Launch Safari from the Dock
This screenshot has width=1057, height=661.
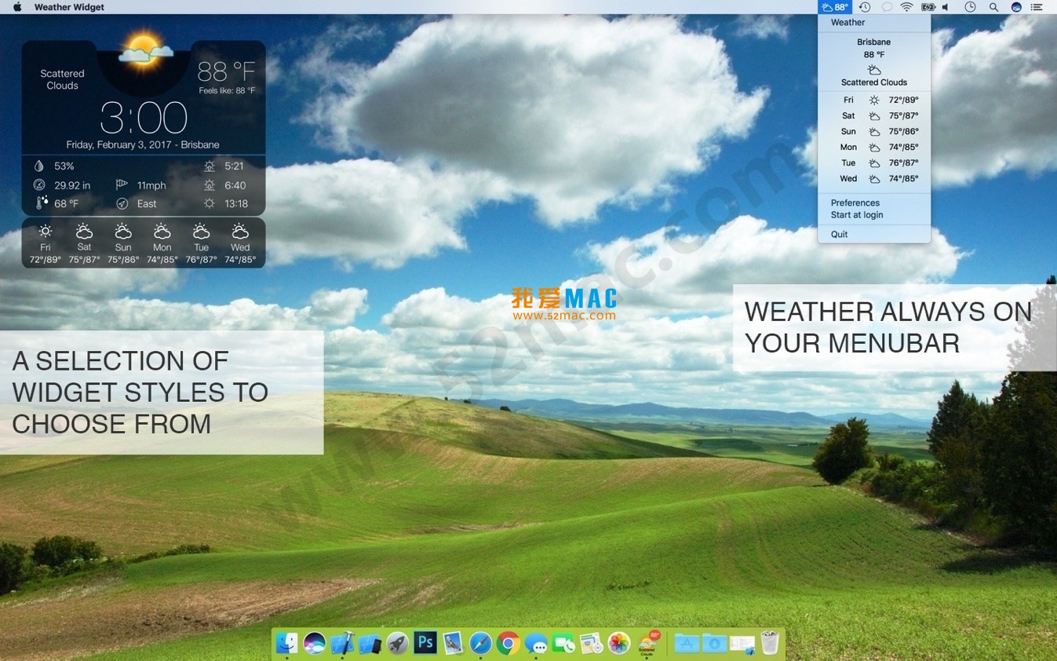pos(480,643)
